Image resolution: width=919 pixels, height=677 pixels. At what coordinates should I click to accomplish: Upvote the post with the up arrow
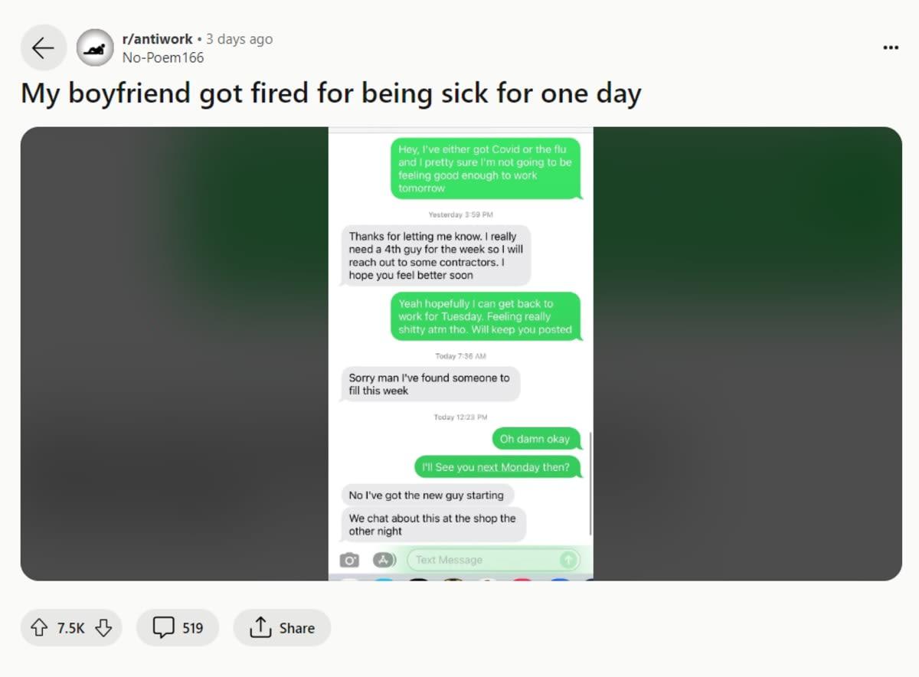click(39, 628)
